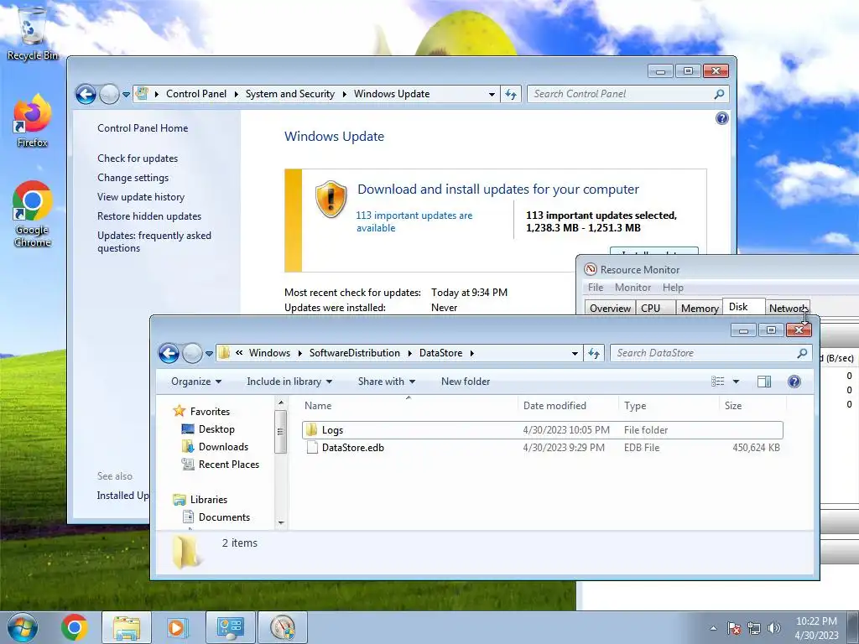The height and width of the screenshot is (644, 859).
Task: Refresh the Windows Update address bar
Action: [511, 94]
